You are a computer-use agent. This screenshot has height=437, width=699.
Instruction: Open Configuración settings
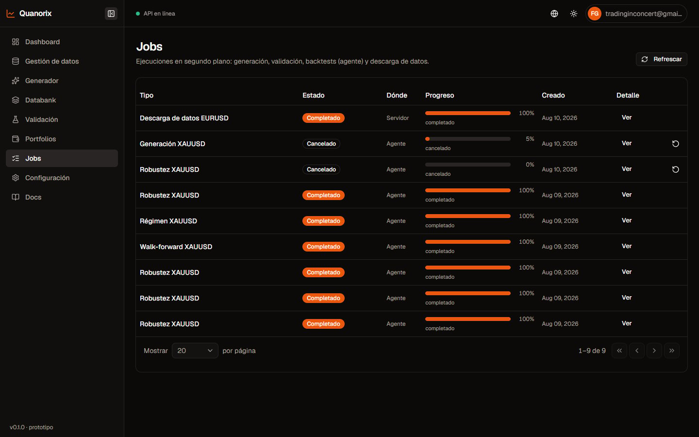click(x=62, y=178)
